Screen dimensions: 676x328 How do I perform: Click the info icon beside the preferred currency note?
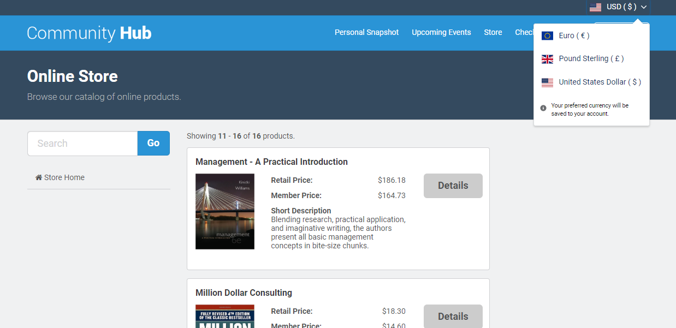[x=543, y=108]
